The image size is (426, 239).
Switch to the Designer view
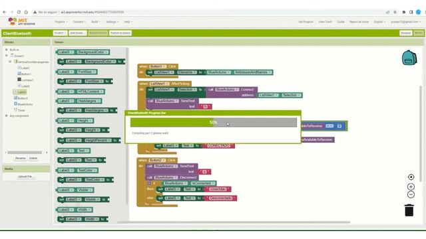(405, 33)
